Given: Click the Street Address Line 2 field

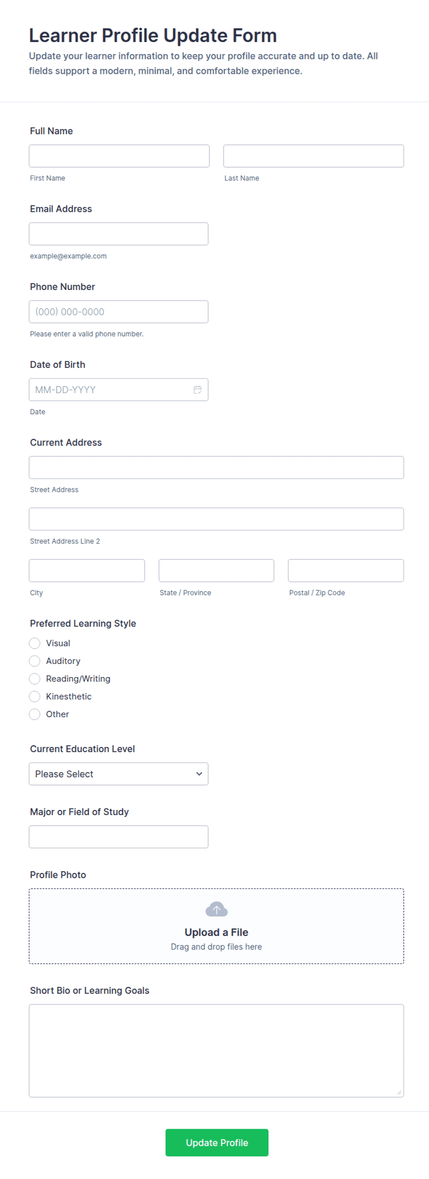Looking at the screenshot, I should 216,519.
